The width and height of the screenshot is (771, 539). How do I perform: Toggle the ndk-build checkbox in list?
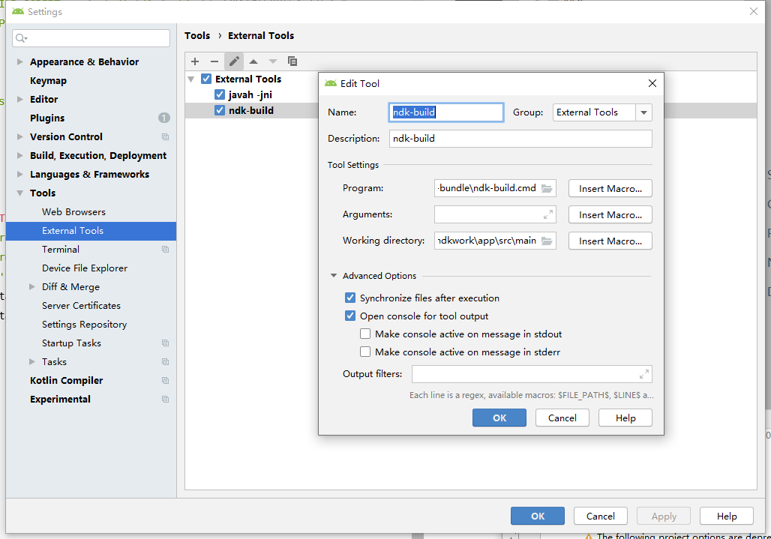pos(220,110)
